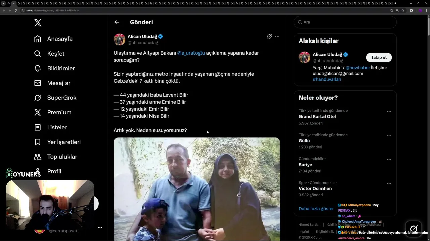
Task: Bookmark this page with the star icon
Action: point(402,10)
